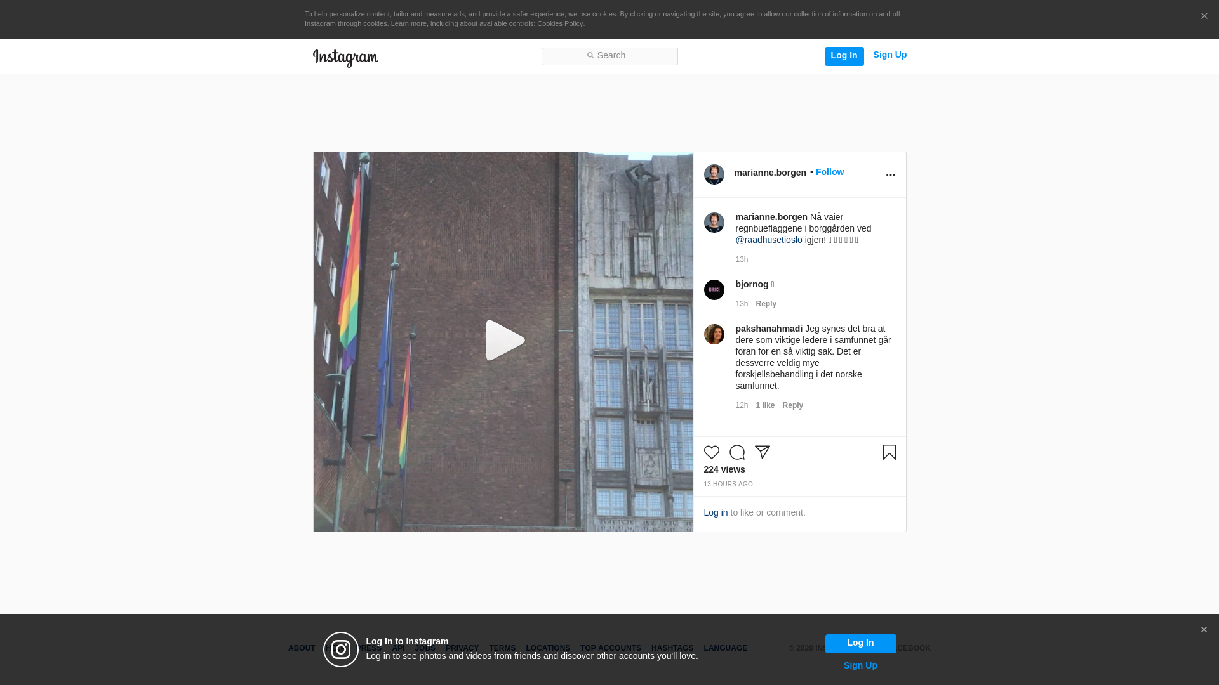Click the Instagram logo
This screenshot has height=685, width=1219.
click(x=345, y=58)
